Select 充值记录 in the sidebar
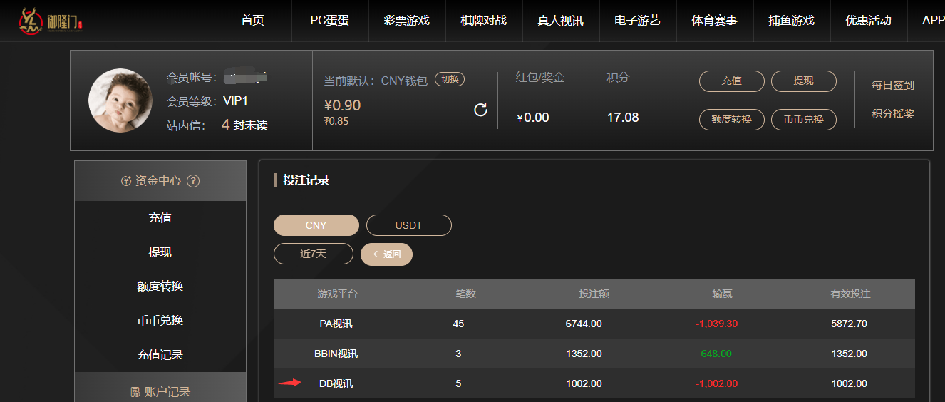The image size is (945, 402). (x=160, y=355)
